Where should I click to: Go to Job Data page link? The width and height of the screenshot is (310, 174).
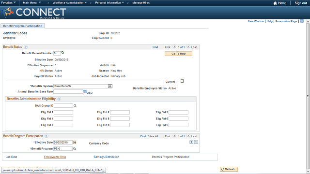11,157
